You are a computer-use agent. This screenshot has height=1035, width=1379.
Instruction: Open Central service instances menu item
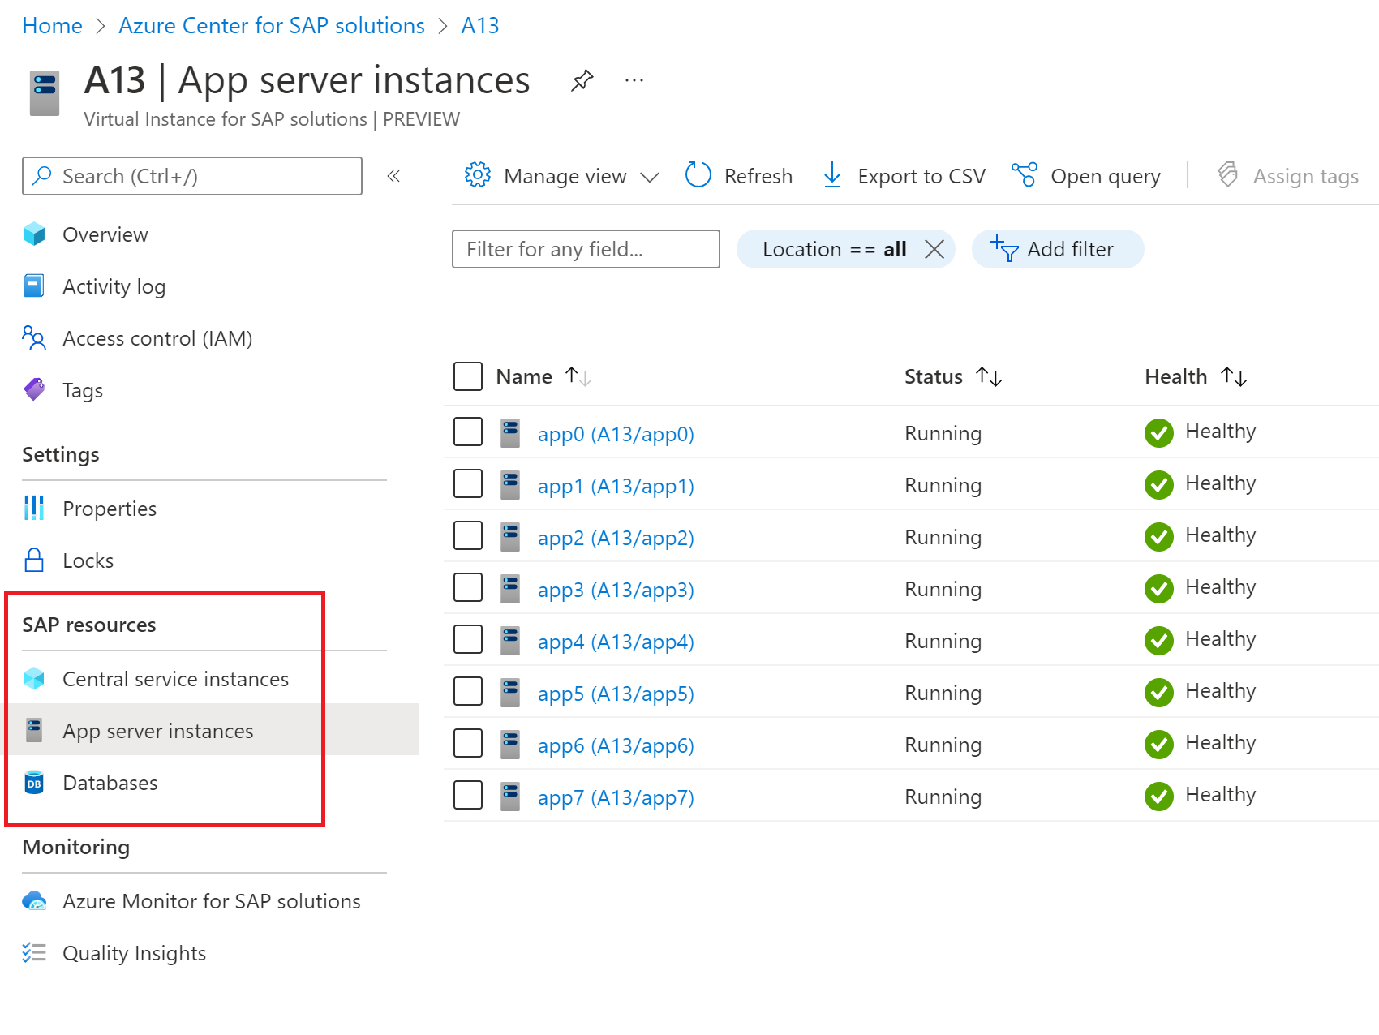[175, 679]
